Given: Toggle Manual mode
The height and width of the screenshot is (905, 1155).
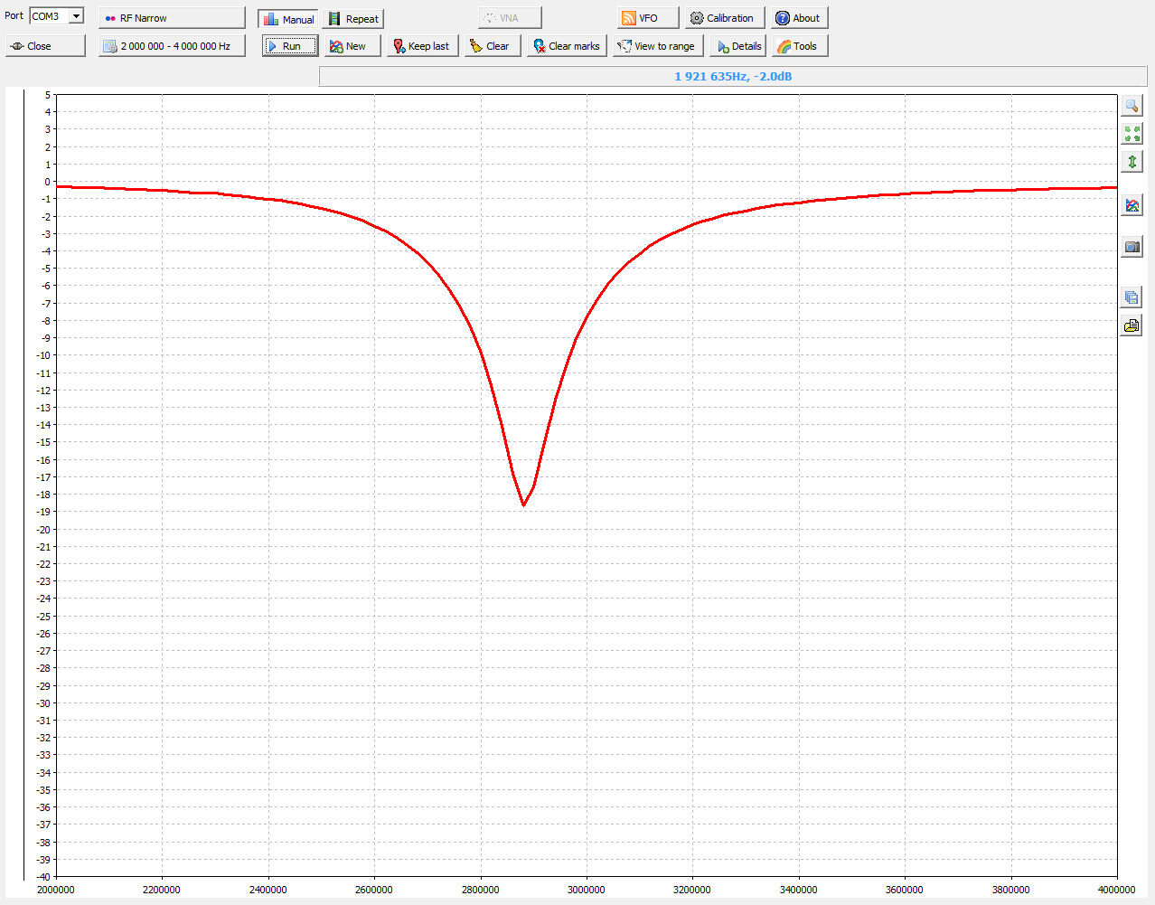Looking at the screenshot, I should 288,19.
